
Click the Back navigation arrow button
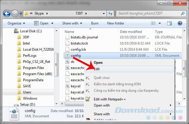(x=7, y=13)
